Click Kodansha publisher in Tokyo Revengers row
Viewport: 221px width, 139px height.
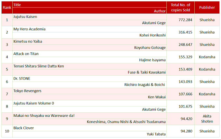pyautogui.click(x=207, y=94)
